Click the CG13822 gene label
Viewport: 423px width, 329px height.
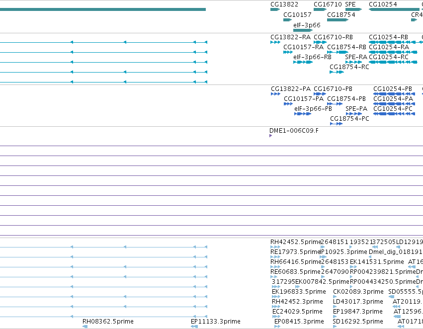click(284, 4)
